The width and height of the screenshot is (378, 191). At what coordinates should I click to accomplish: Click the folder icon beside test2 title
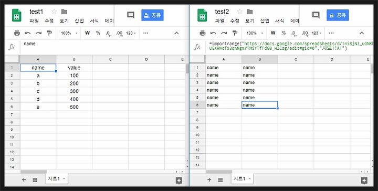click(x=250, y=12)
